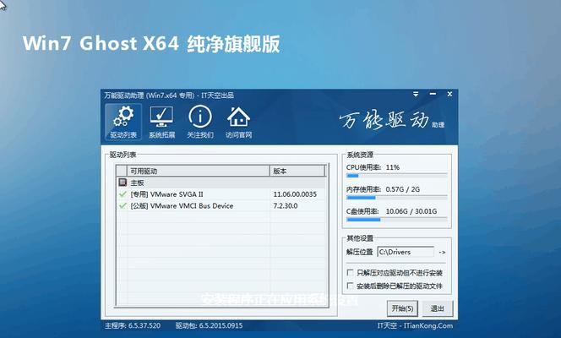Toggle the VMware SVGA II driver checkmark
This screenshot has height=338, width=561.
click(x=123, y=194)
